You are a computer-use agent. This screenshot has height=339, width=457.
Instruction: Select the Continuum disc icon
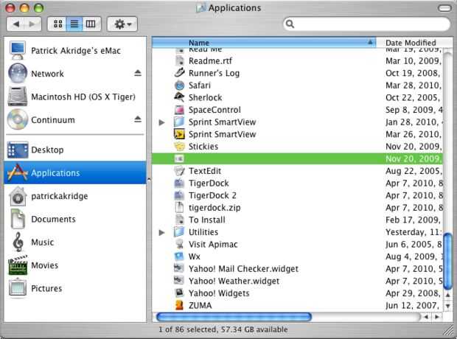(x=18, y=119)
